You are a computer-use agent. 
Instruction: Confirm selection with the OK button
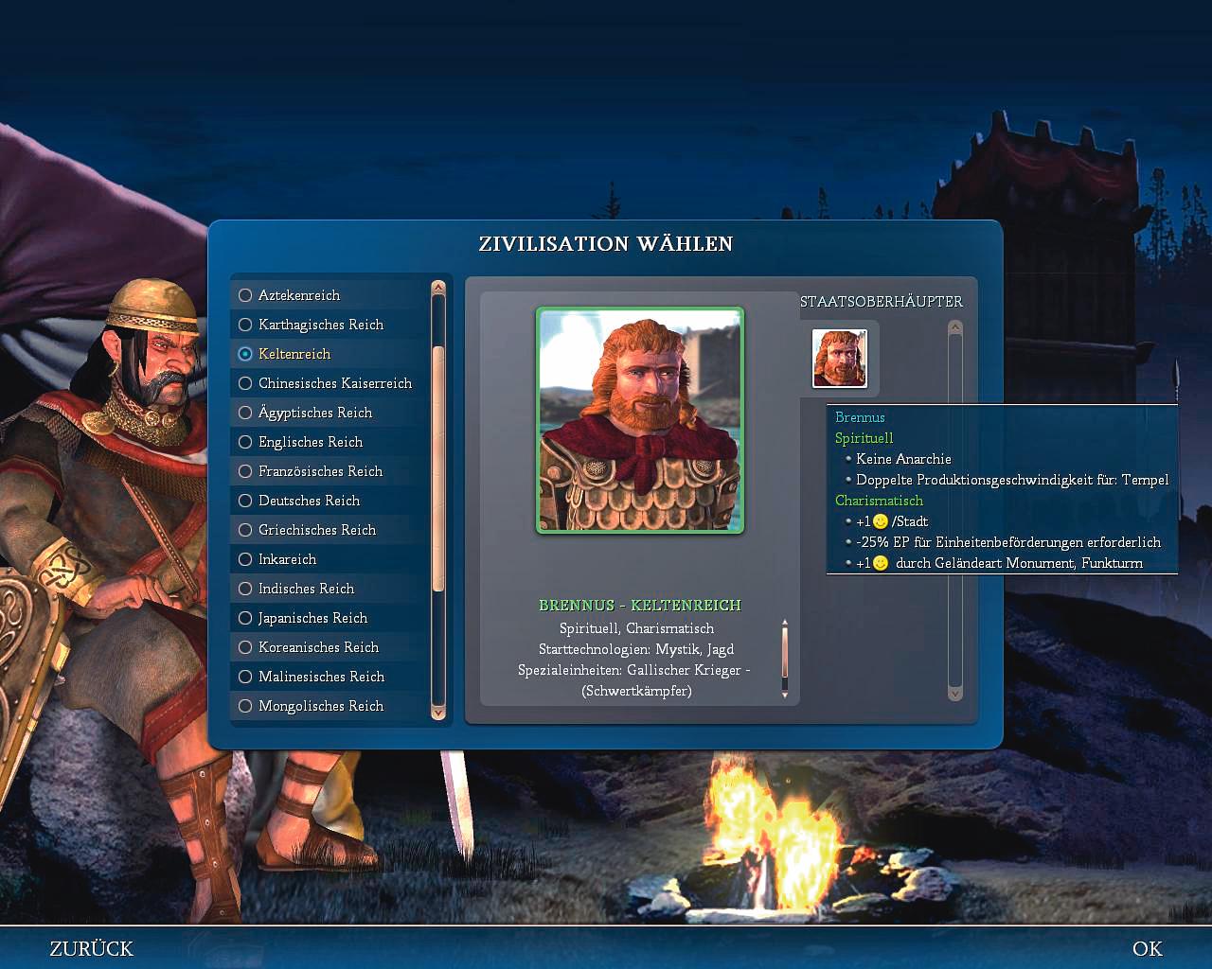1148,948
